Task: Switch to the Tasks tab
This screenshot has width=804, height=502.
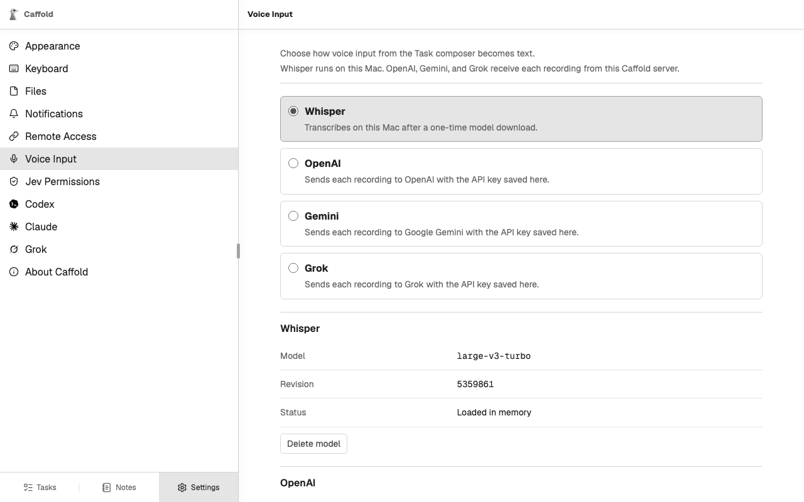Action: pos(40,488)
